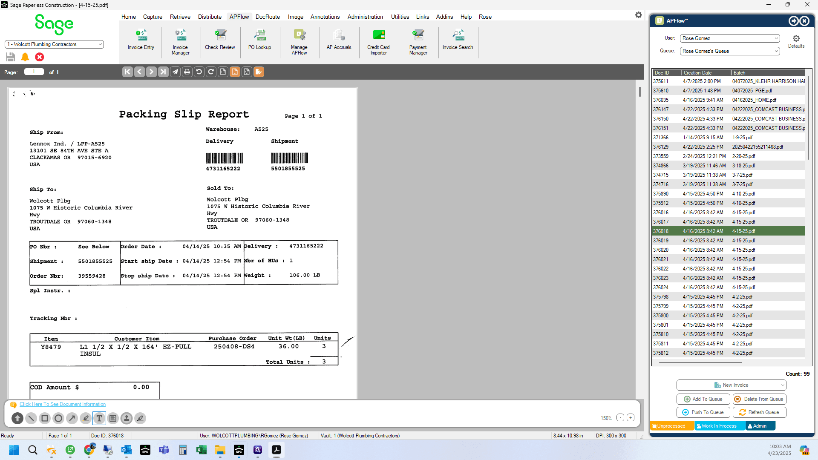The width and height of the screenshot is (818, 460).
Task: Select the Ellipse annotation tool
Action: click(x=58, y=419)
